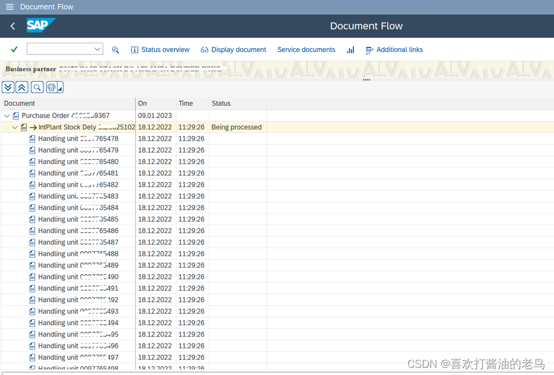Confirm with the green checkmark icon
The image size is (554, 375).
click(x=14, y=49)
